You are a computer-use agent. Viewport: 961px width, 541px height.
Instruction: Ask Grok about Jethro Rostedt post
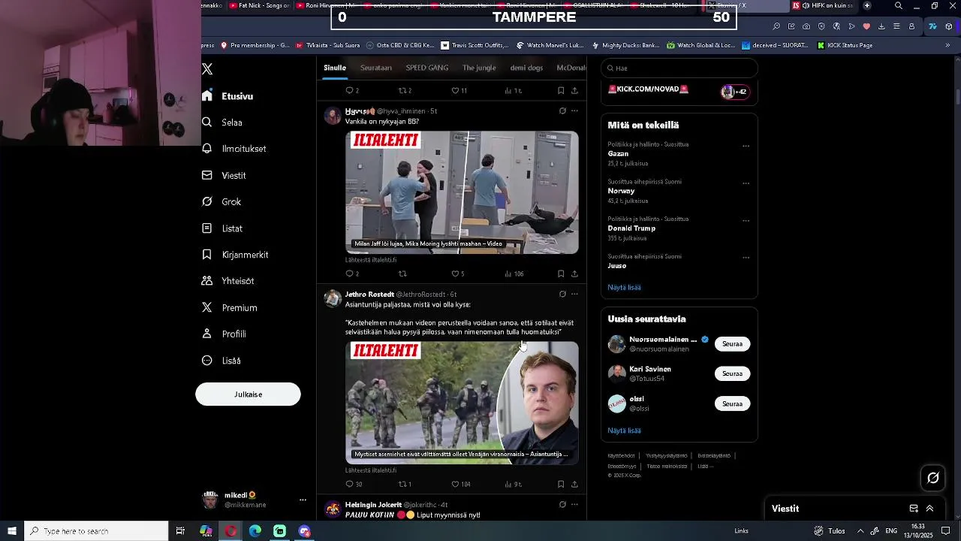pos(562,295)
